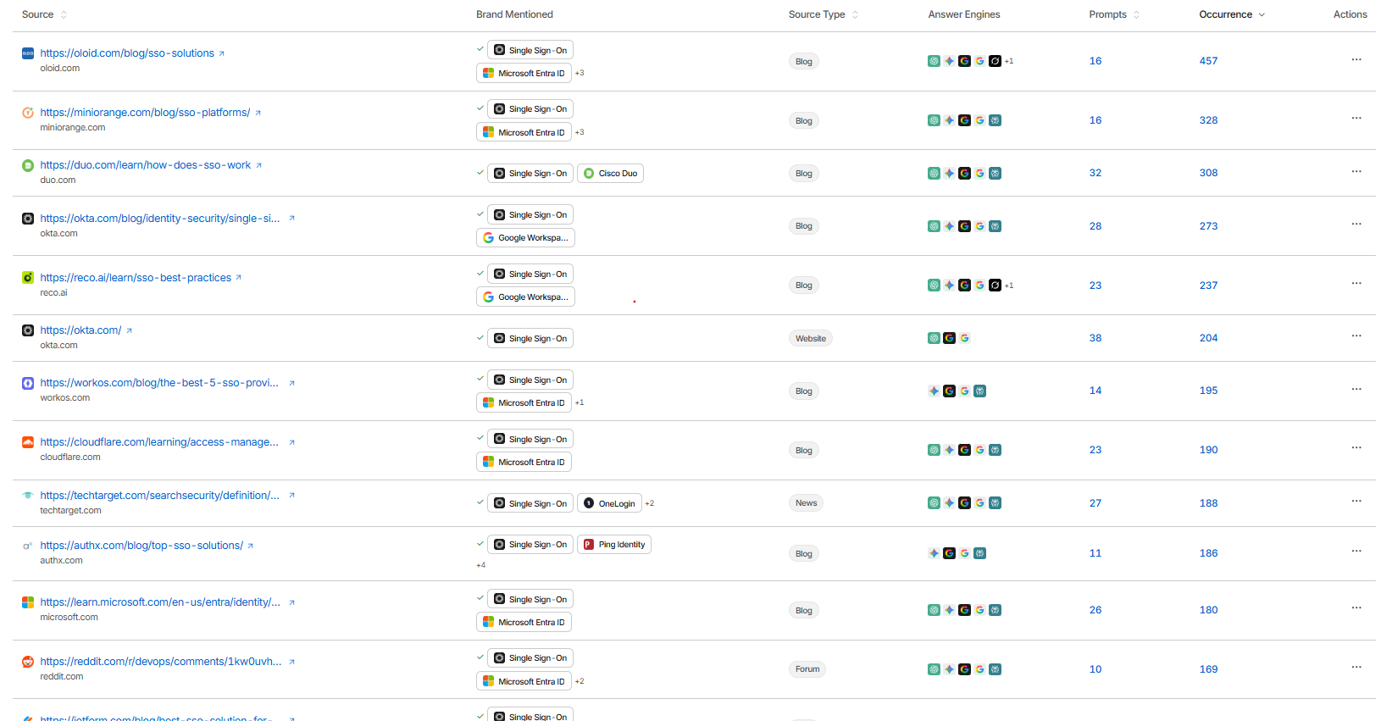This screenshot has height=721, width=1381.
Task: Click the oloid.com favicon
Action: (28, 53)
